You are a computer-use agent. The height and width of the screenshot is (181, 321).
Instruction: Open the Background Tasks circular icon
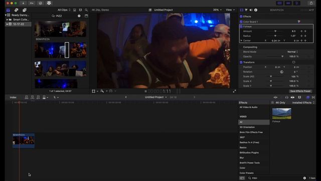(40, 3)
